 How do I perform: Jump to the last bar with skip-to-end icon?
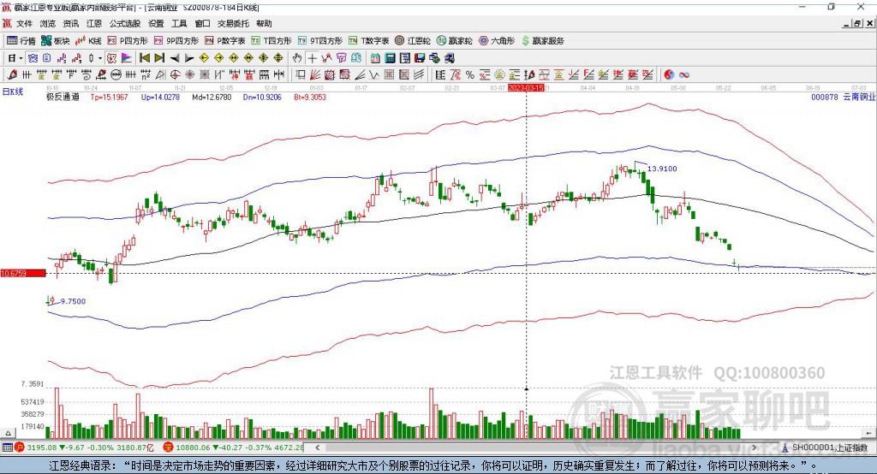[x=159, y=57]
